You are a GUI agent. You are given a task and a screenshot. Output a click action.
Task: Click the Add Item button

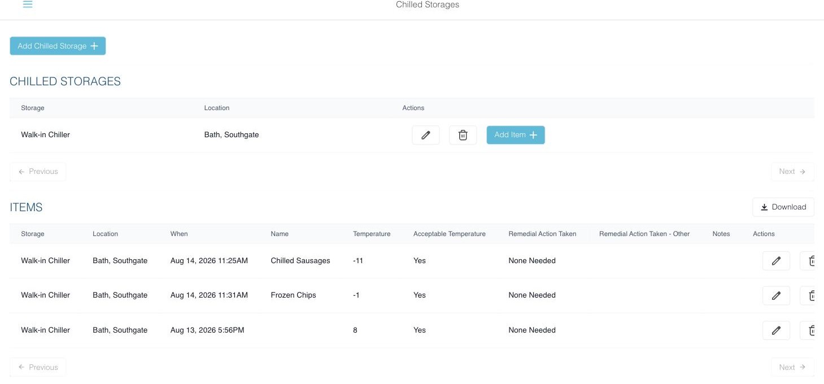(x=516, y=135)
